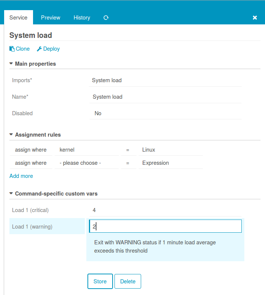Click the Clone link
This screenshot has height=295, width=265.
20,49
